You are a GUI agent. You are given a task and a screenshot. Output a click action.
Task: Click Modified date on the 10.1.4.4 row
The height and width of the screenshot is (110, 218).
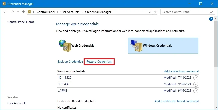[177, 84]
